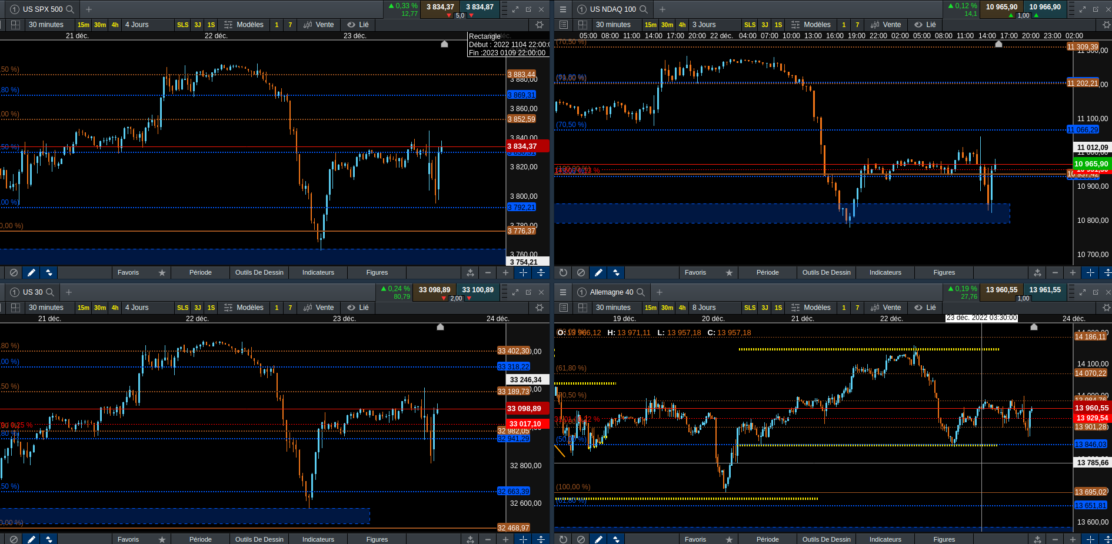Viewport: 1112px width, 544px height.
Task: Toggle vertical cursor tool in US SPX 500 chart
Action: click(541, 272)
